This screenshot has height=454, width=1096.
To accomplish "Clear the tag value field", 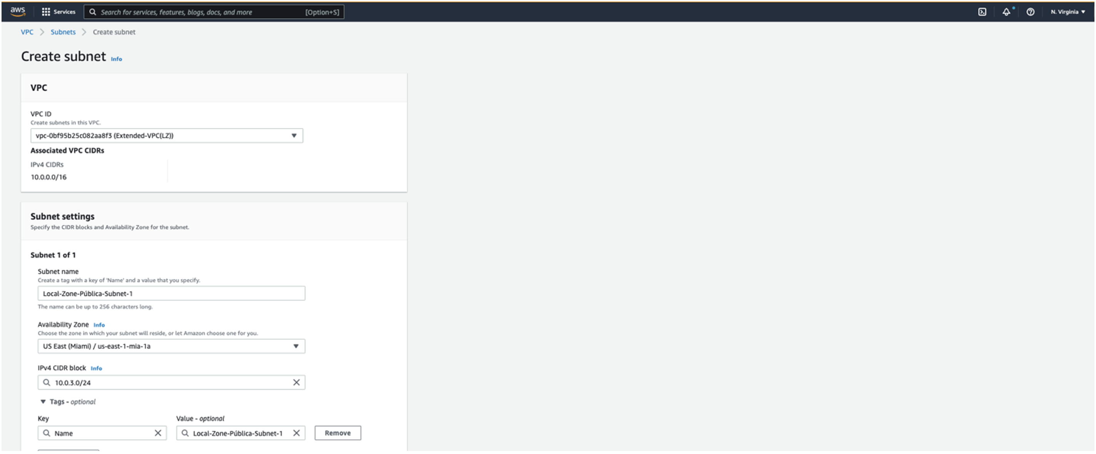I will tap(296, 433).
